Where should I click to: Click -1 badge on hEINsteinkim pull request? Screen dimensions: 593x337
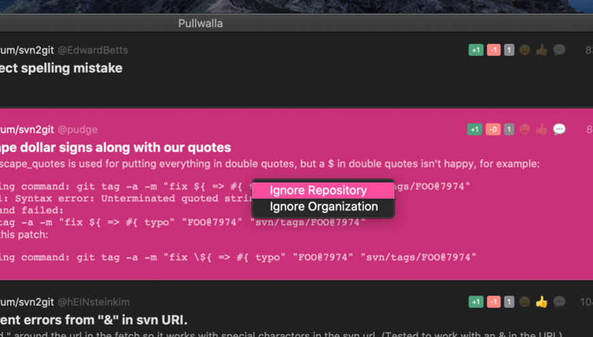[494, 302]
